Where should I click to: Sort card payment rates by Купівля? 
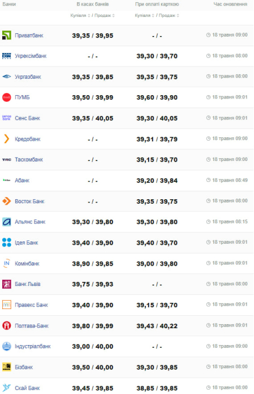point(145,16)
